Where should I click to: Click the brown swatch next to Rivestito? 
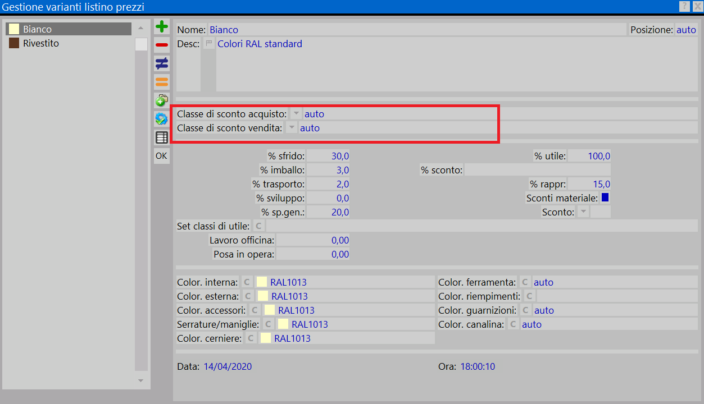(x=13, y=43)
